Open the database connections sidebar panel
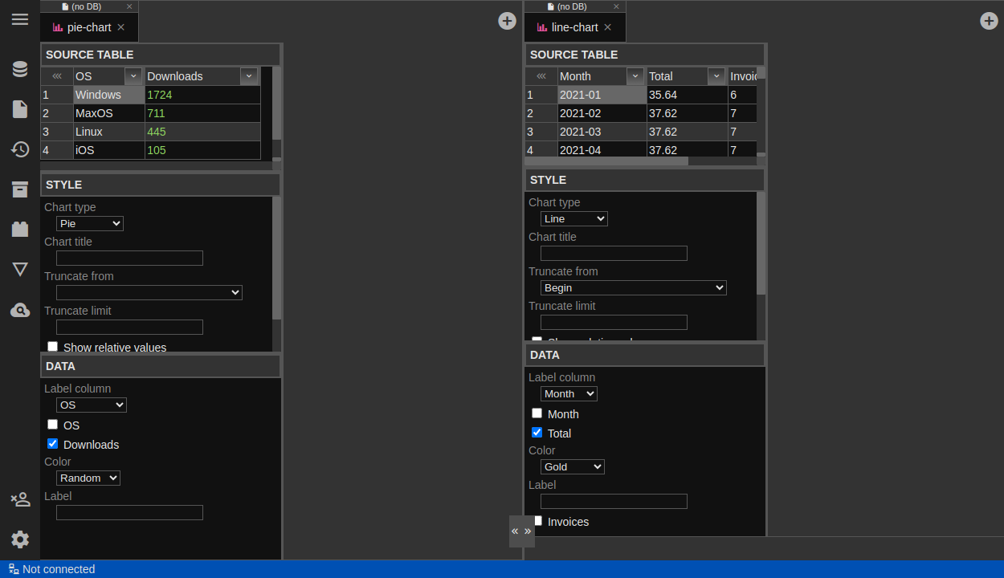This screenshot has height=578, width=1004. coord(20,69)
